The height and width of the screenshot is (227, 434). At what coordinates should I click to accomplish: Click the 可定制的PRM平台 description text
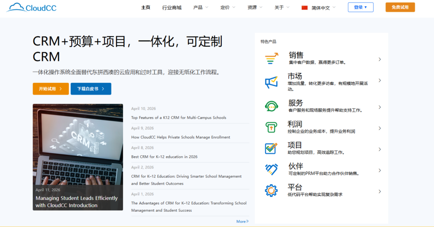(324, 174)
